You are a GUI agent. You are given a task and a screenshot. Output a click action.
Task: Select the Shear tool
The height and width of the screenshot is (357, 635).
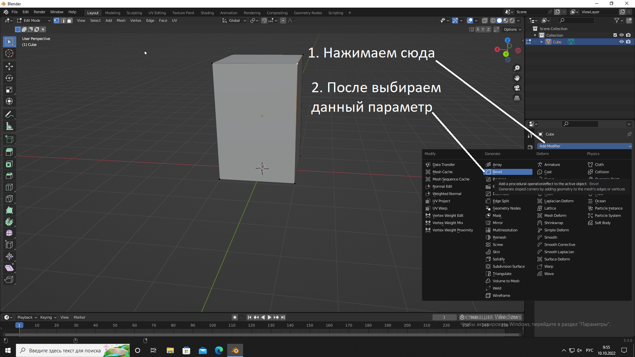(x=9, y=268)
